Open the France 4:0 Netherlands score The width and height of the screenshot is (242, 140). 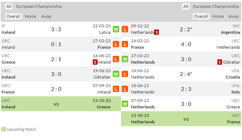(186, 44)
